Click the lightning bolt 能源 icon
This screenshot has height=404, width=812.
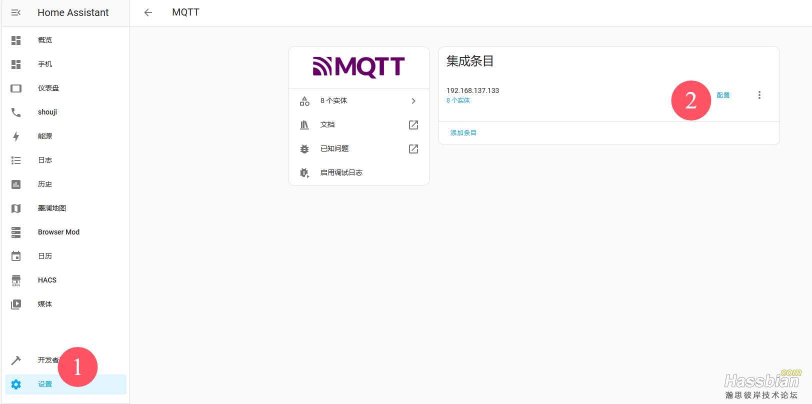click(x=16, y=136)
